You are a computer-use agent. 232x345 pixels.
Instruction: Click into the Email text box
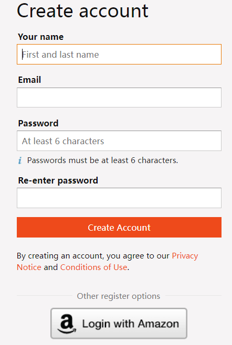119,98
